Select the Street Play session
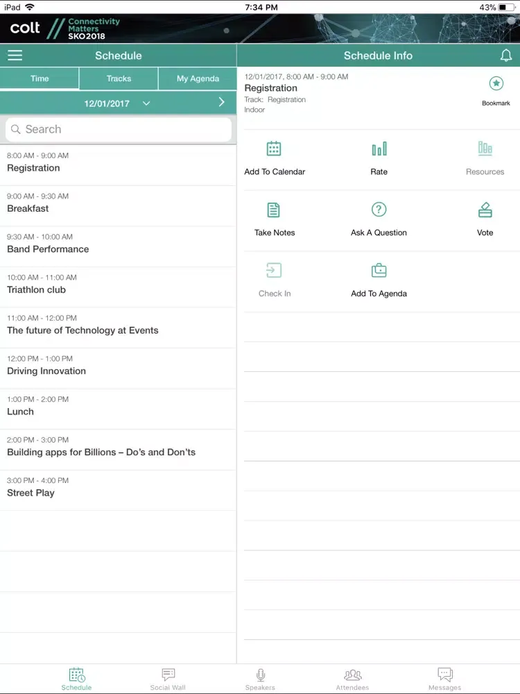This screenshot has width=520, height=694. 118,491
